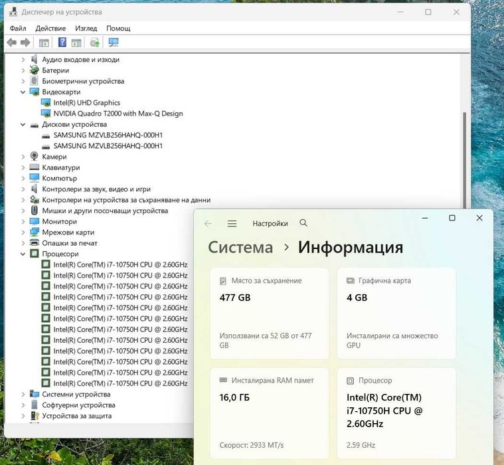Open the Помощ menu
The width and height of the screenshot is (504, 465).
coord(118,29)
